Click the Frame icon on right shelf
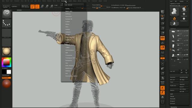 (x=163, y=64)
